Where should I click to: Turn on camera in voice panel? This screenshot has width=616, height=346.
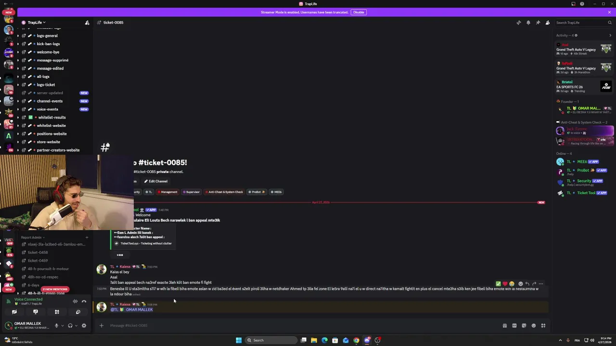pyautogui.click(x=14, y=312)
